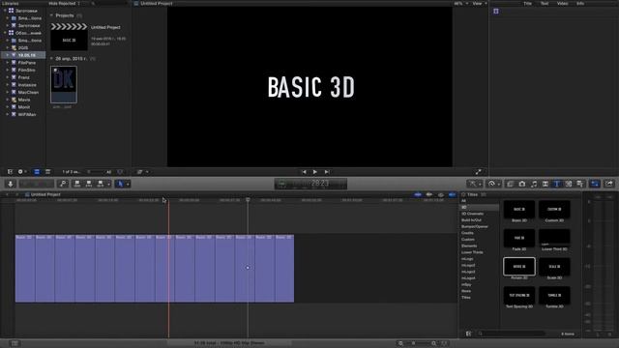Open the Hide Rejected filter dropdown
Image resolution: width=619 pixels, height=348 pixels.
coord(65,4)
